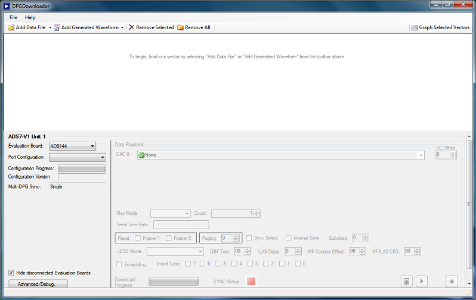The image size is (476, 300).
Task: Enable the Sync Select checkbox
Action: [249, 238]
